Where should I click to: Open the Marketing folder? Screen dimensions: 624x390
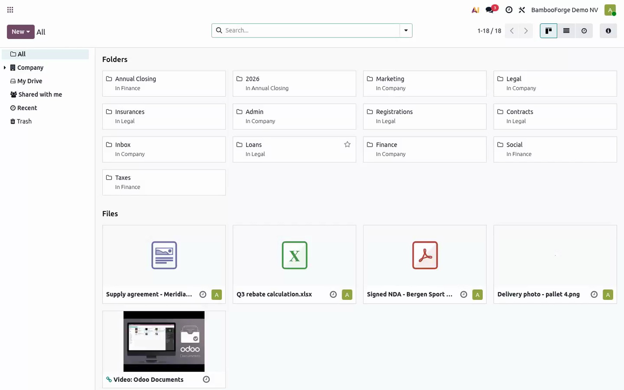pyautogui.click(x=425, y=83)
